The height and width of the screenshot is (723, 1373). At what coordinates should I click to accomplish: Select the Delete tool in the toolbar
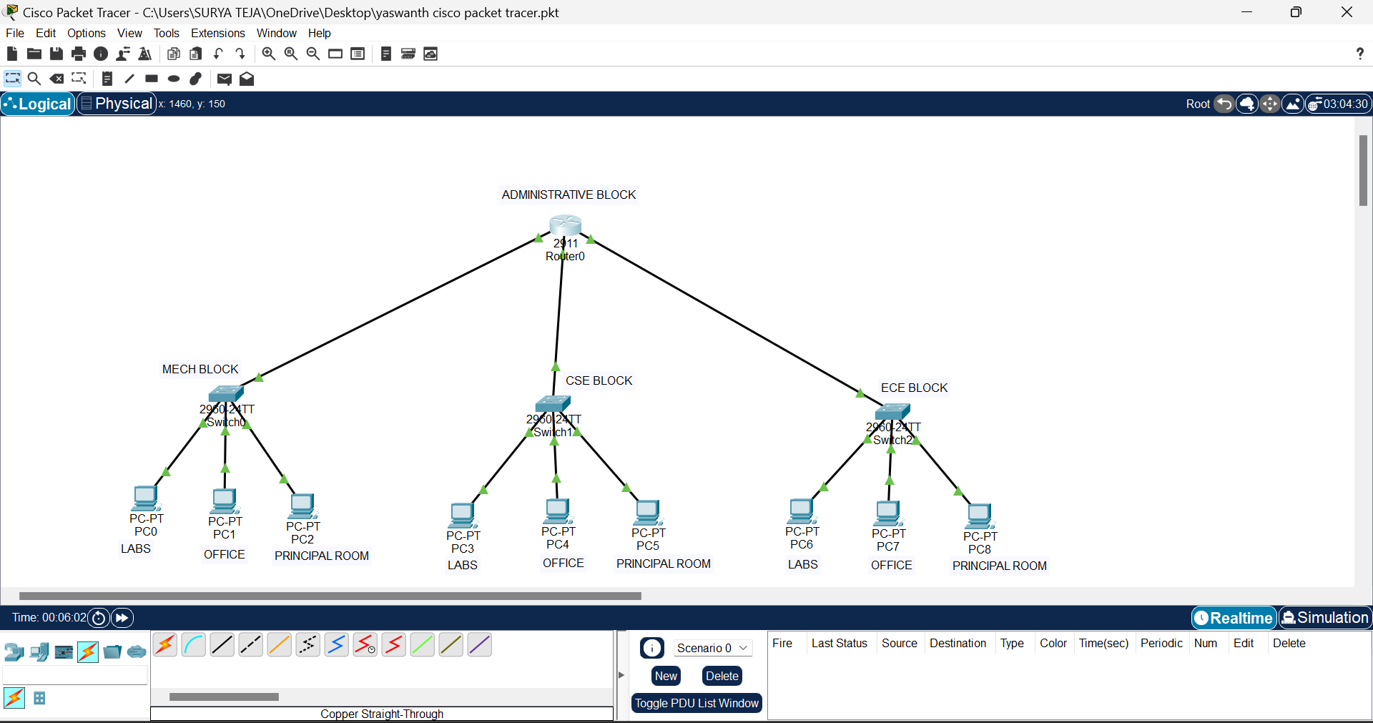coord(56,79)
